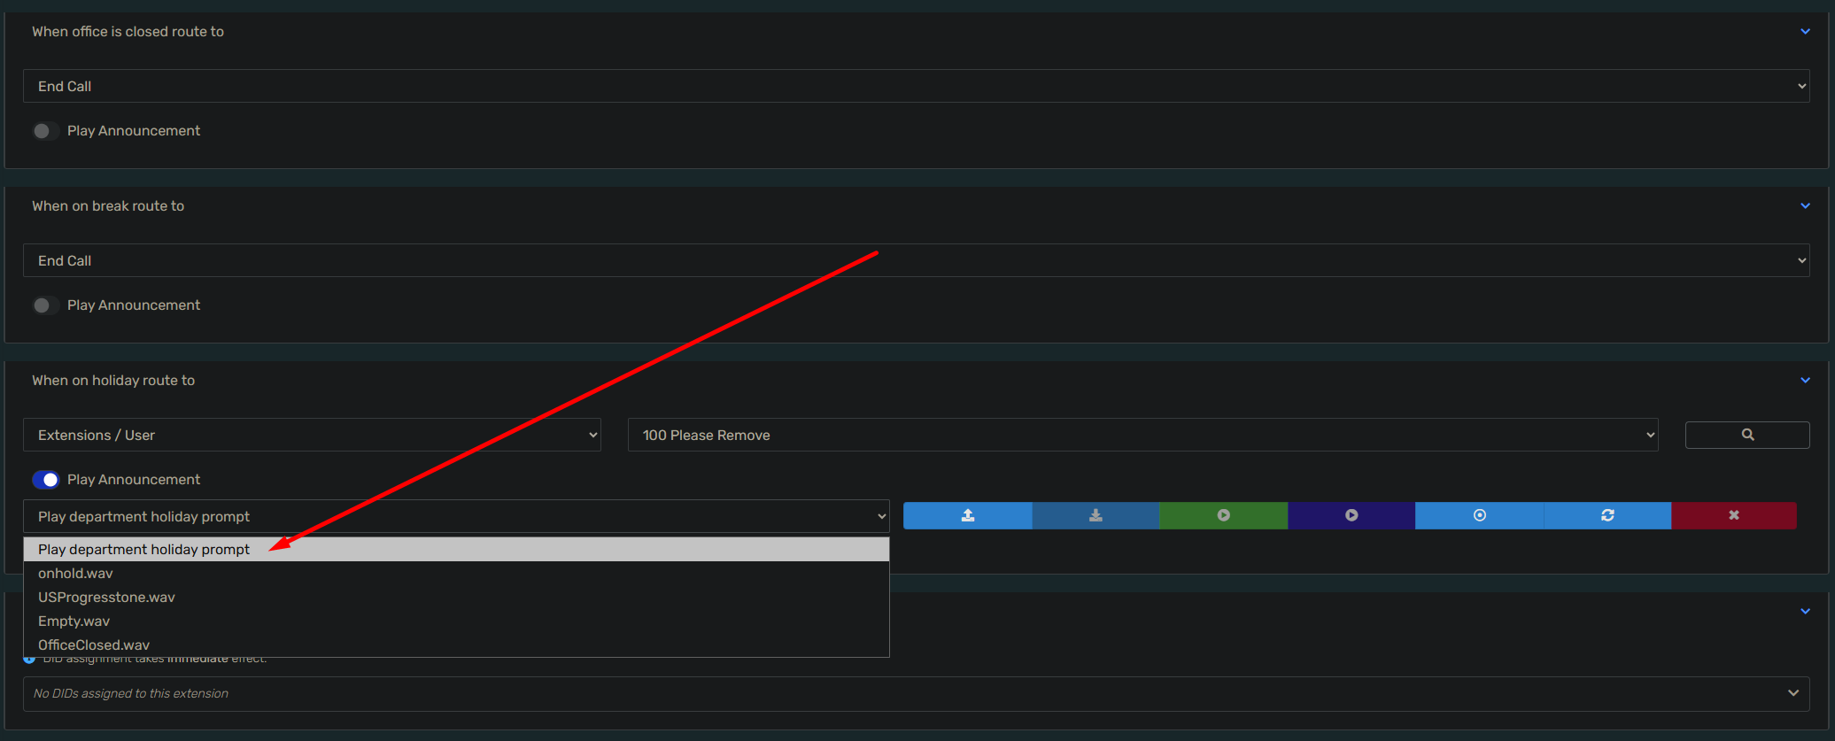The height and width of the screenshot is (741, 1835).
Task: Choose USProgresstone.wav from the announcement list
Action: click(456, 598)
